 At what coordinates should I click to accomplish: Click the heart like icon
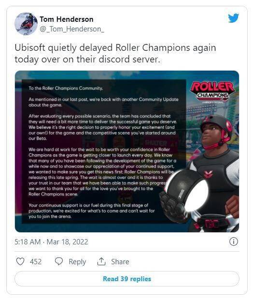pos(20,261)
